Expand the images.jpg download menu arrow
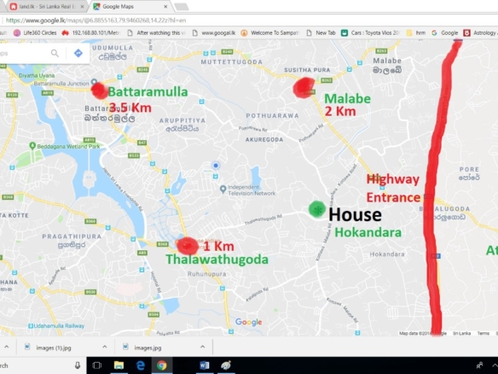Screen dimensions: 498x374 pos(202,347)
